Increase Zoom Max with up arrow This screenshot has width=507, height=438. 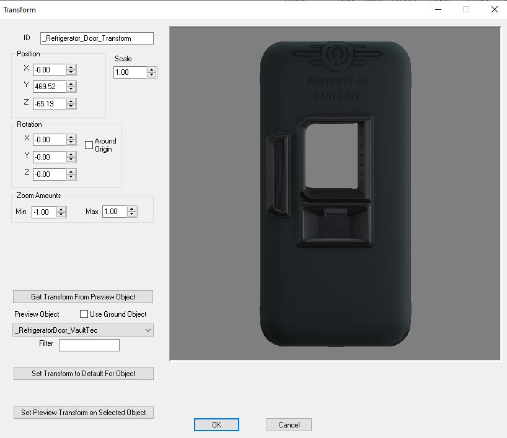(132, 209)
